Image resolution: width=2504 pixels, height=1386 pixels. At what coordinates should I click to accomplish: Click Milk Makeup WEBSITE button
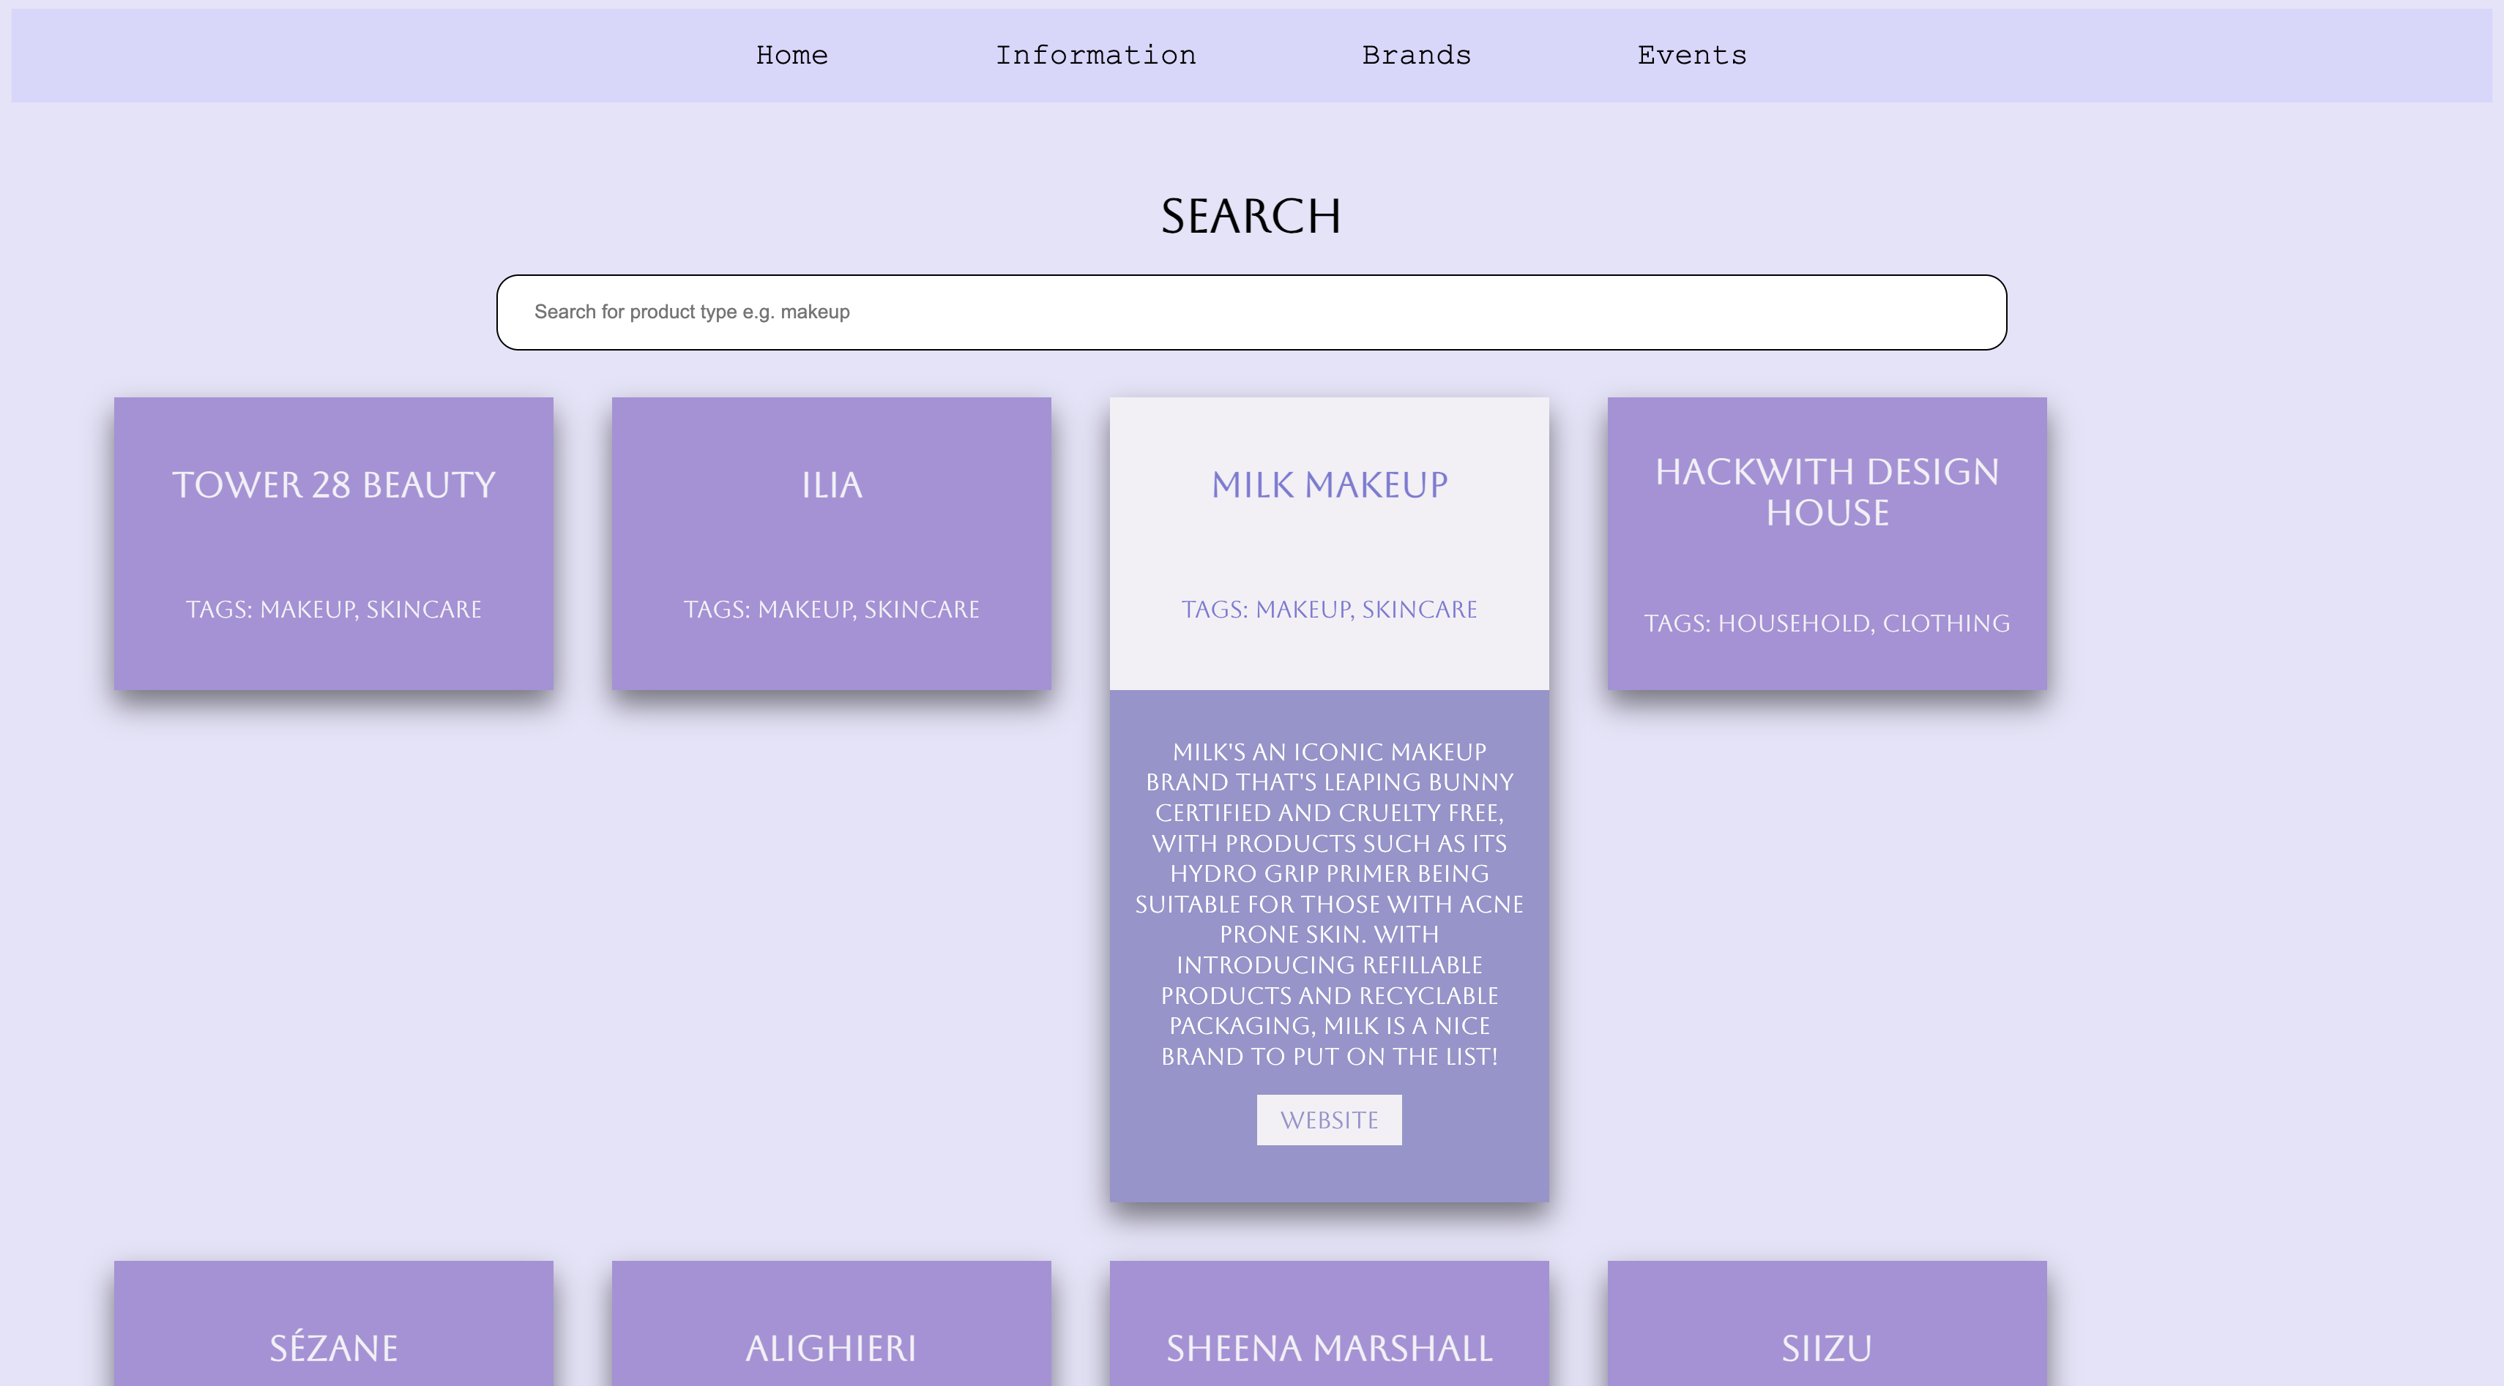point(1329,1120)
